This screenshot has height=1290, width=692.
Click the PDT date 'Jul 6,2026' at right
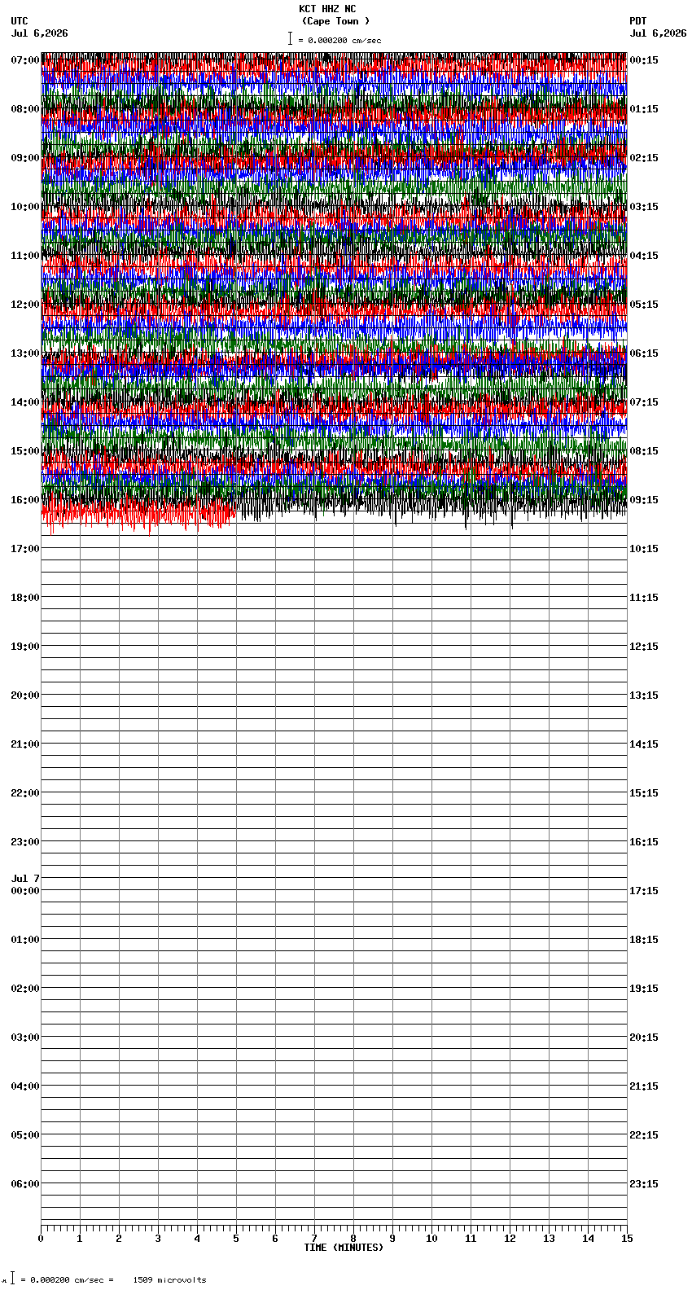(x=658, y=33)
